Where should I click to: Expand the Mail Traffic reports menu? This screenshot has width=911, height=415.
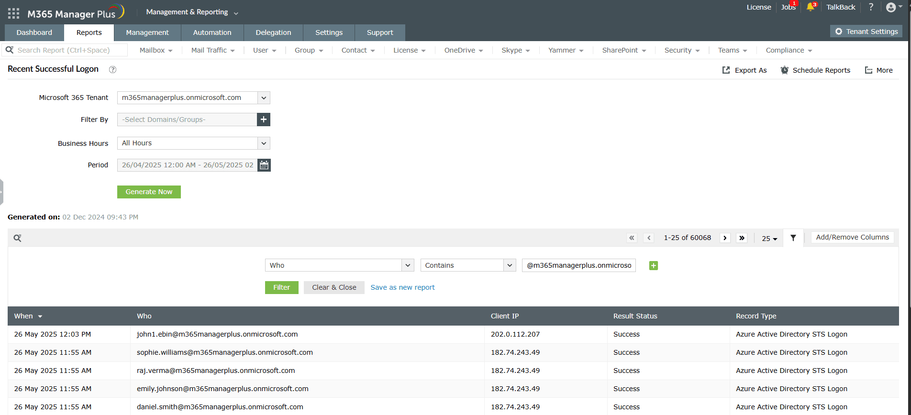click(x=213, y=50)
